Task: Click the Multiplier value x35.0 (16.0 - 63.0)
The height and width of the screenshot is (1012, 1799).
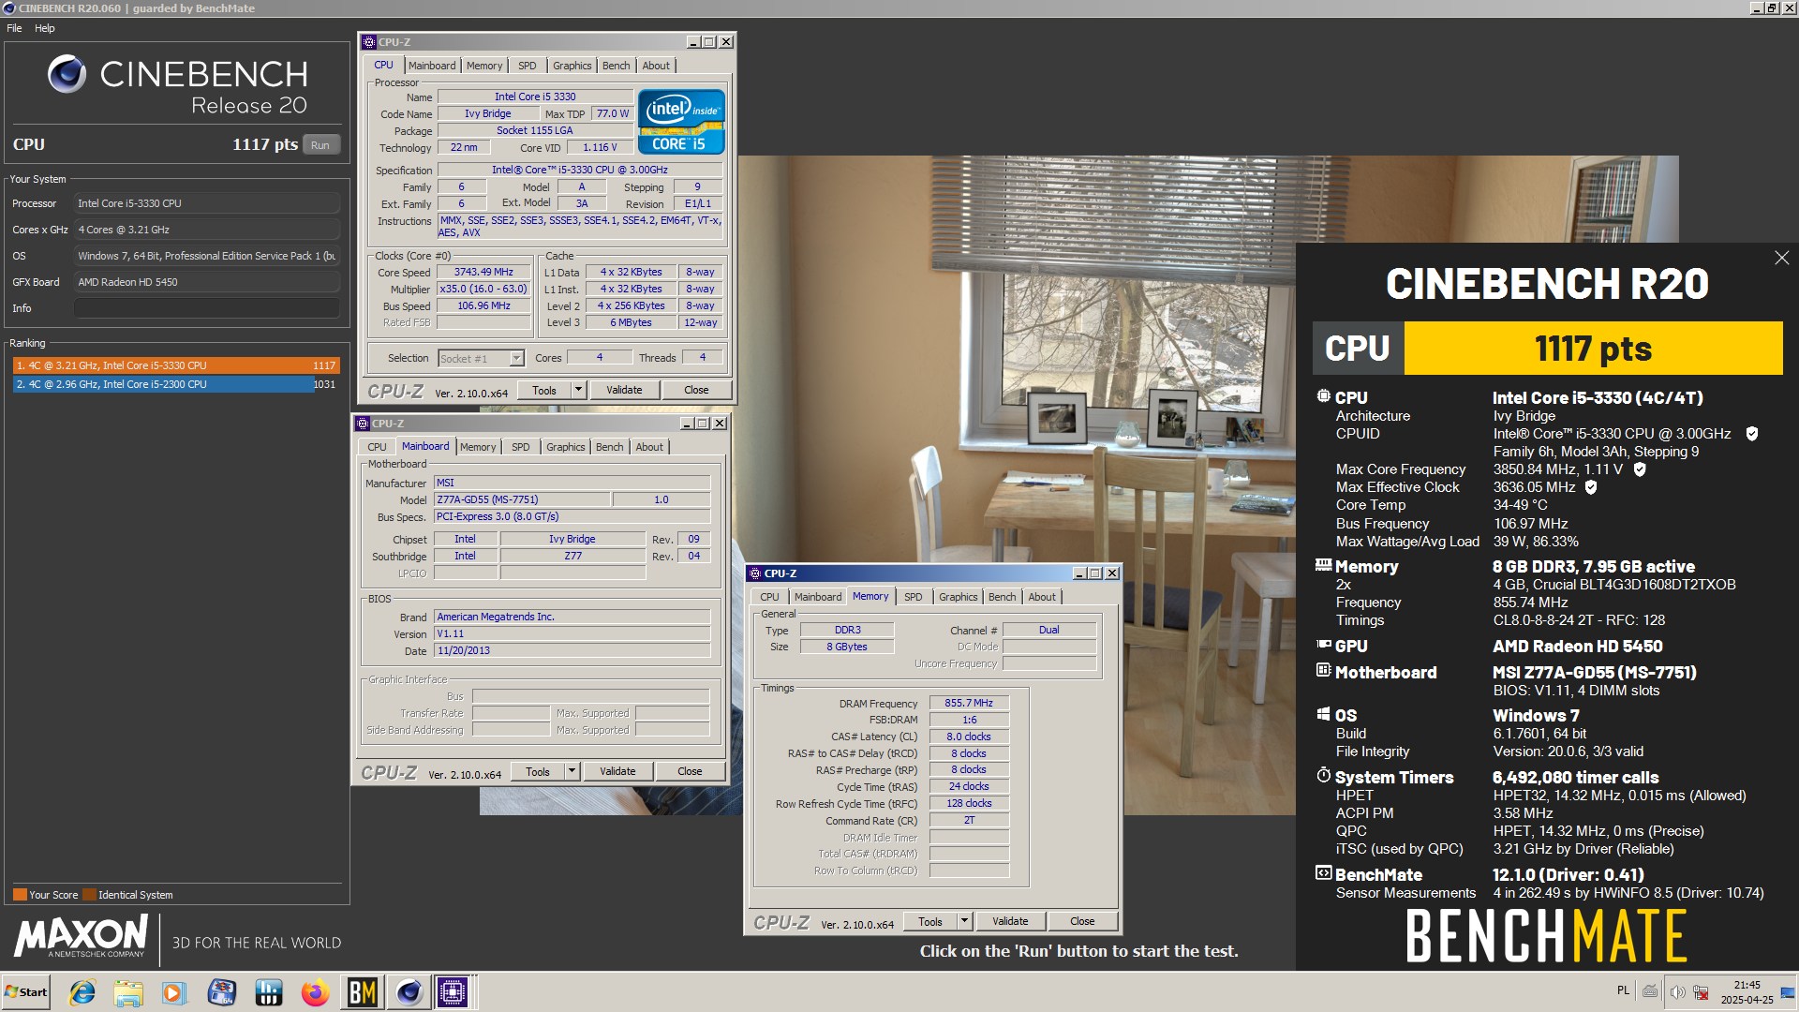Action: [x=484, y=289]
